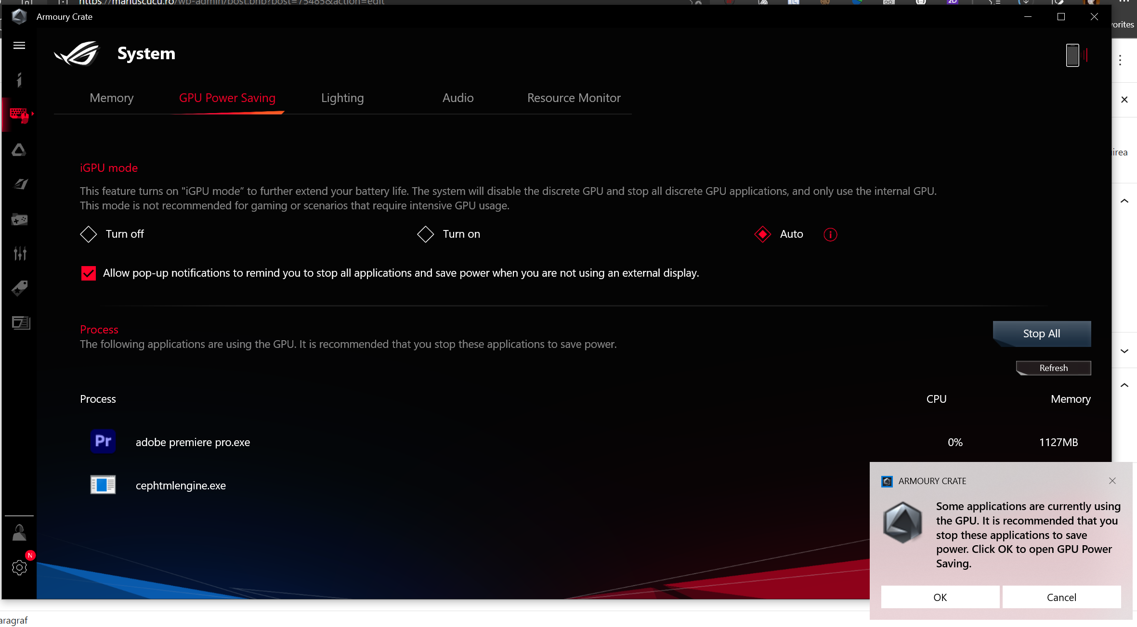This screenshot has height=627, width=1137.
Task: Uncheck the pop-up notifications checkbox
Action: [89, 273]
